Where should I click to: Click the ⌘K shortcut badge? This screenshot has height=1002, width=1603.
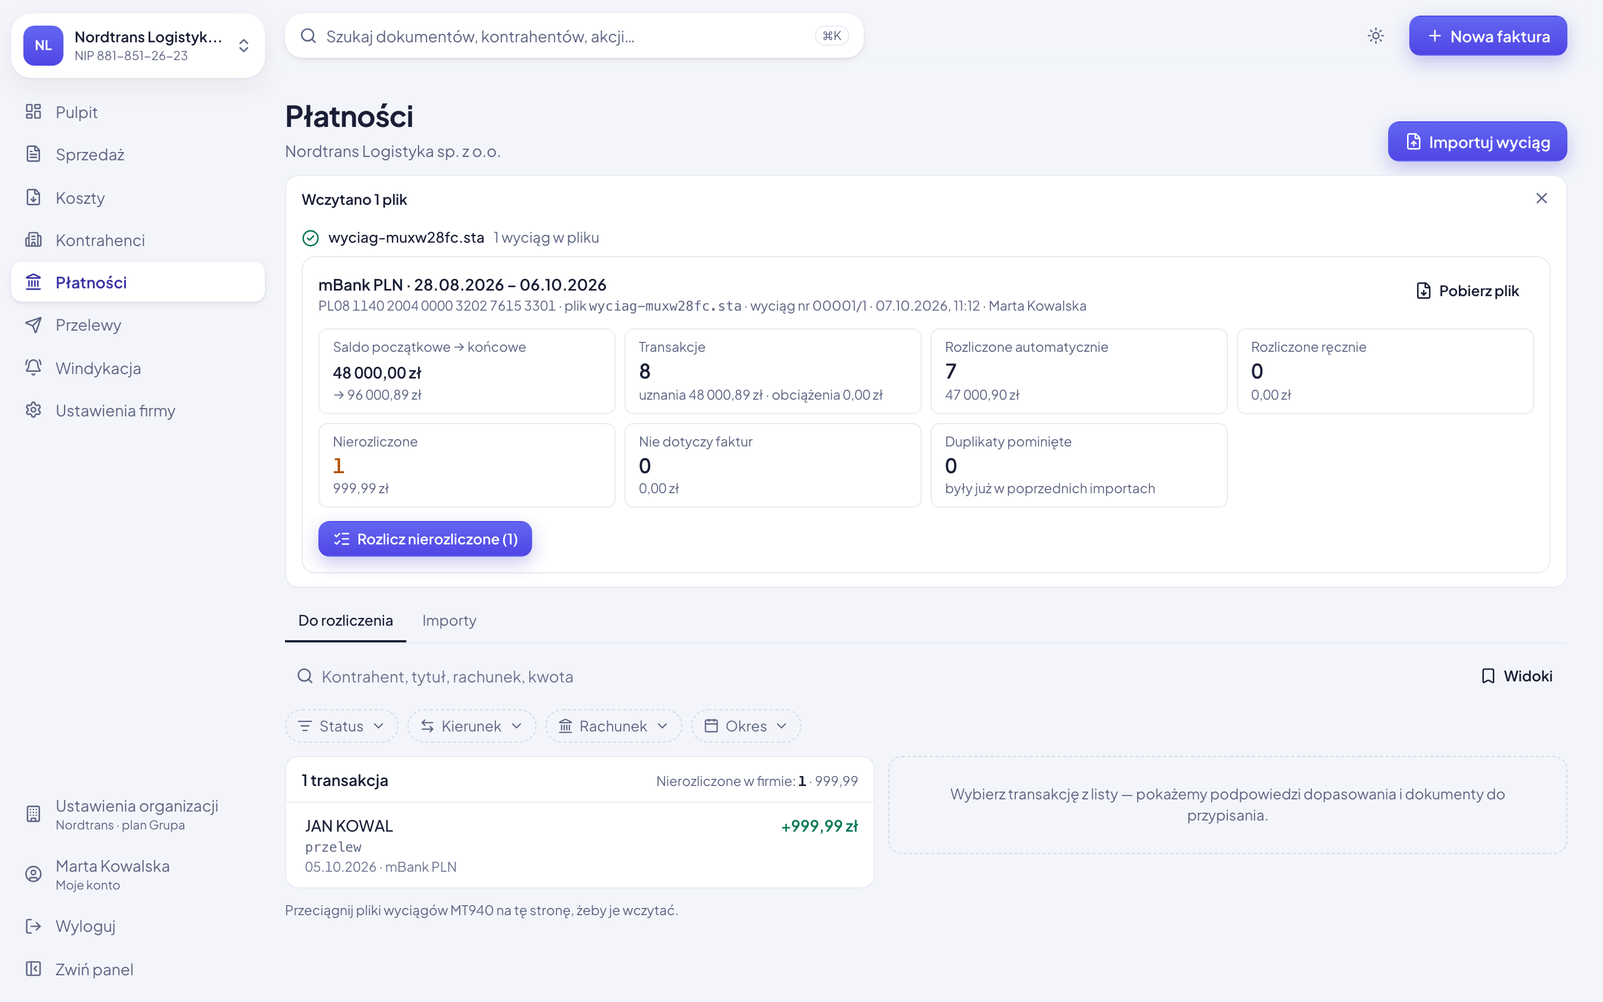point(832,36)
